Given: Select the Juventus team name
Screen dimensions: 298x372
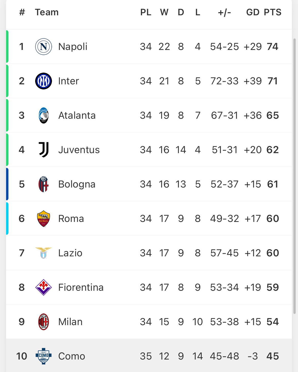Looking at the screenshot, I should click(79, 150).
